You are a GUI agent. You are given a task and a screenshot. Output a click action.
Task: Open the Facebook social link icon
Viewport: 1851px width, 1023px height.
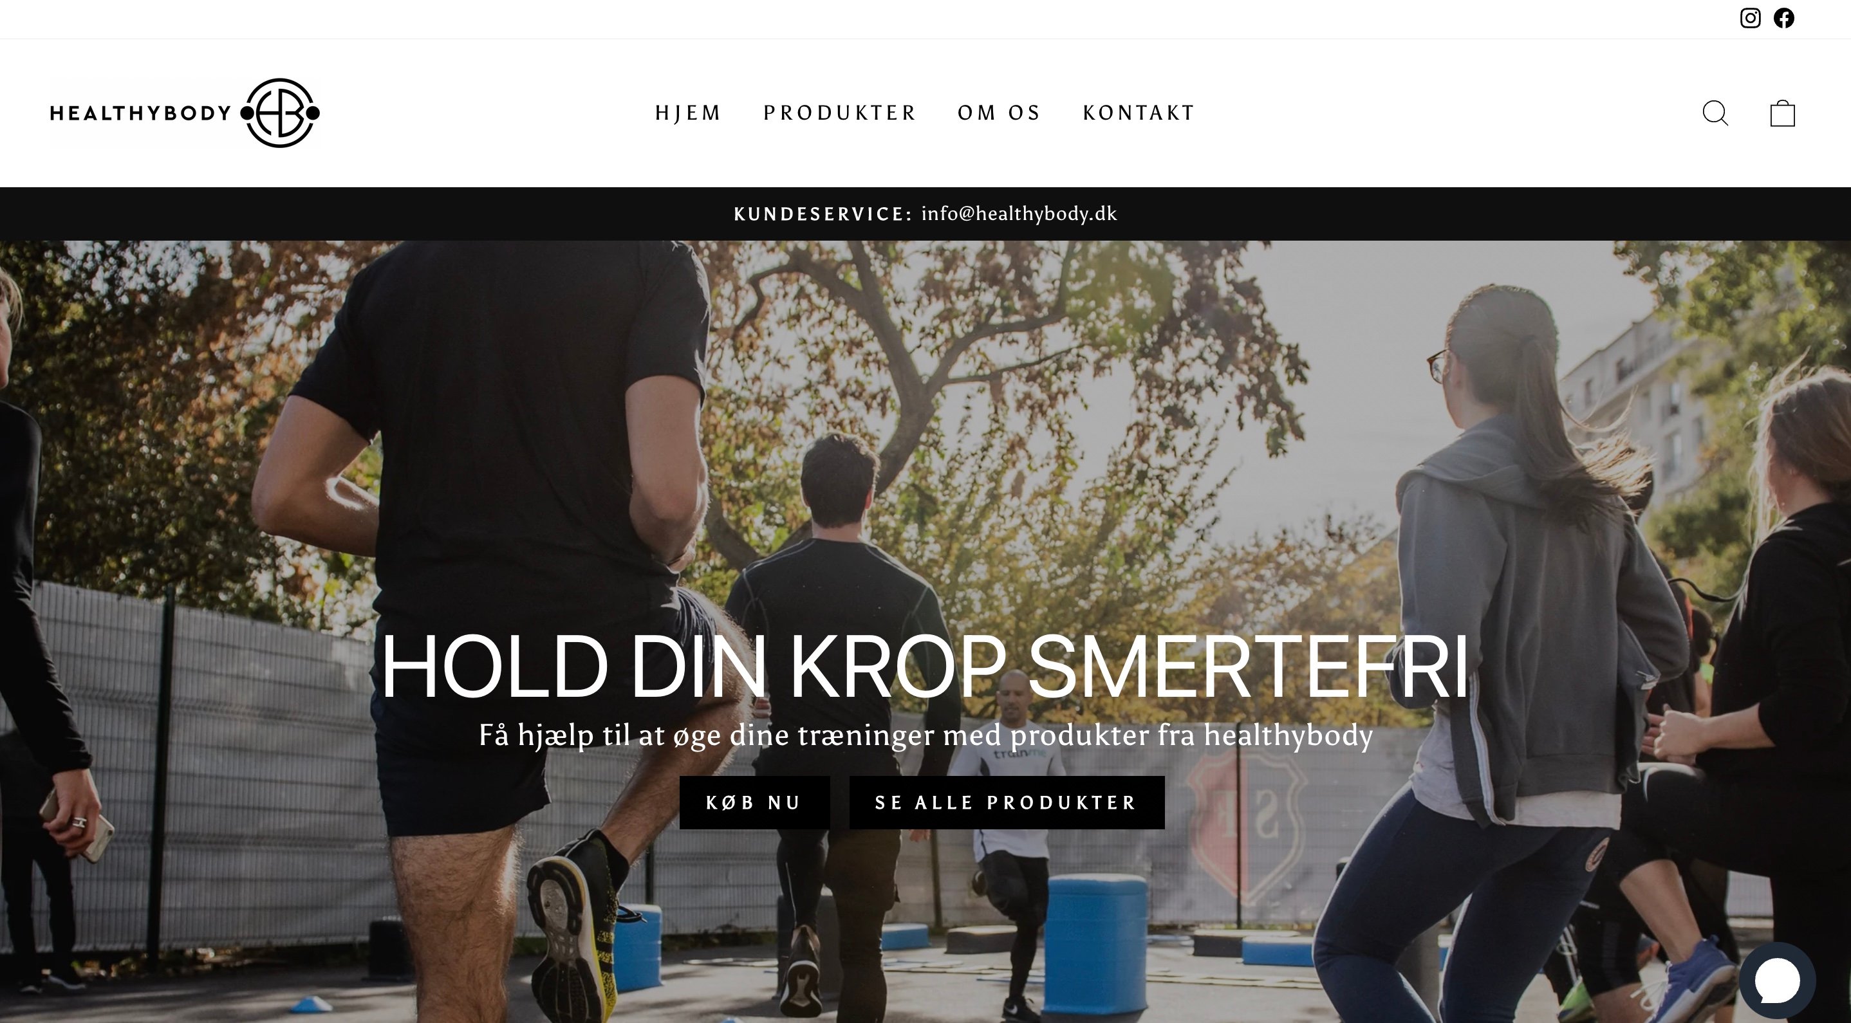(1784, 18)
